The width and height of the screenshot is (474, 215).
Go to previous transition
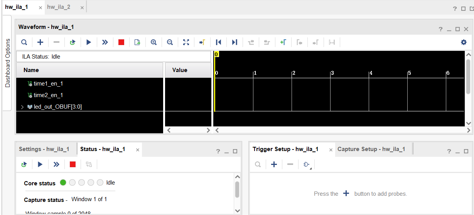[x=251, y=42]
